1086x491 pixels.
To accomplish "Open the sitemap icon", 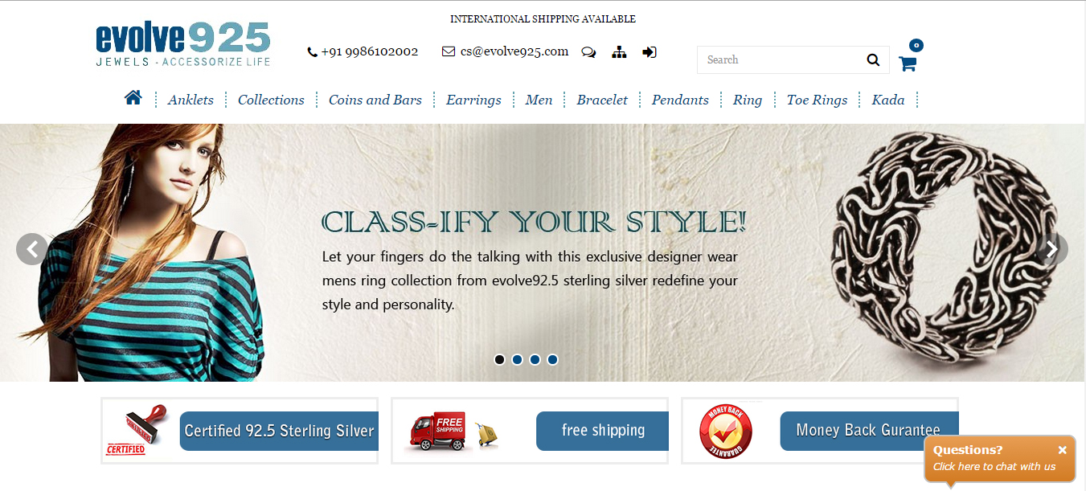I will tap(619, 52).
